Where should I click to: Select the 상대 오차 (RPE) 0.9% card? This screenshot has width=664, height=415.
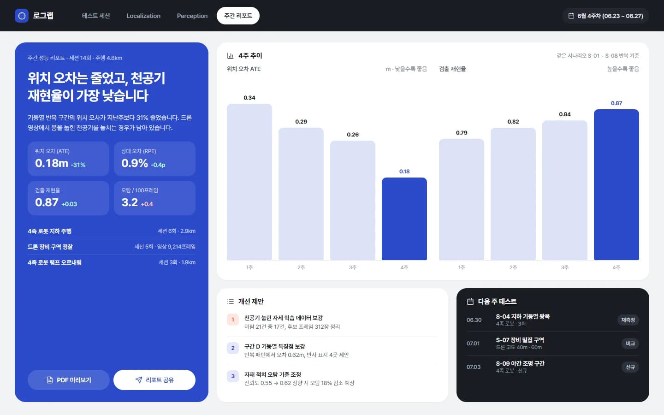point(154,159)
